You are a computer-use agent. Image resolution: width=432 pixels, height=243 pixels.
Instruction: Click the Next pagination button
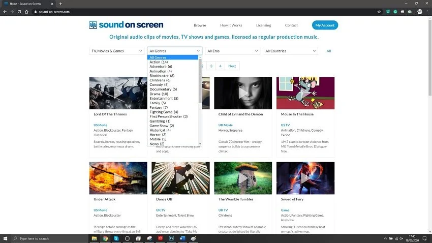pyautogui.click(x=232, y=66)
